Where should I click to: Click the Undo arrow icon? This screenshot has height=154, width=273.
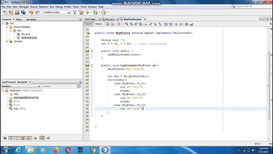coord(31,12)
